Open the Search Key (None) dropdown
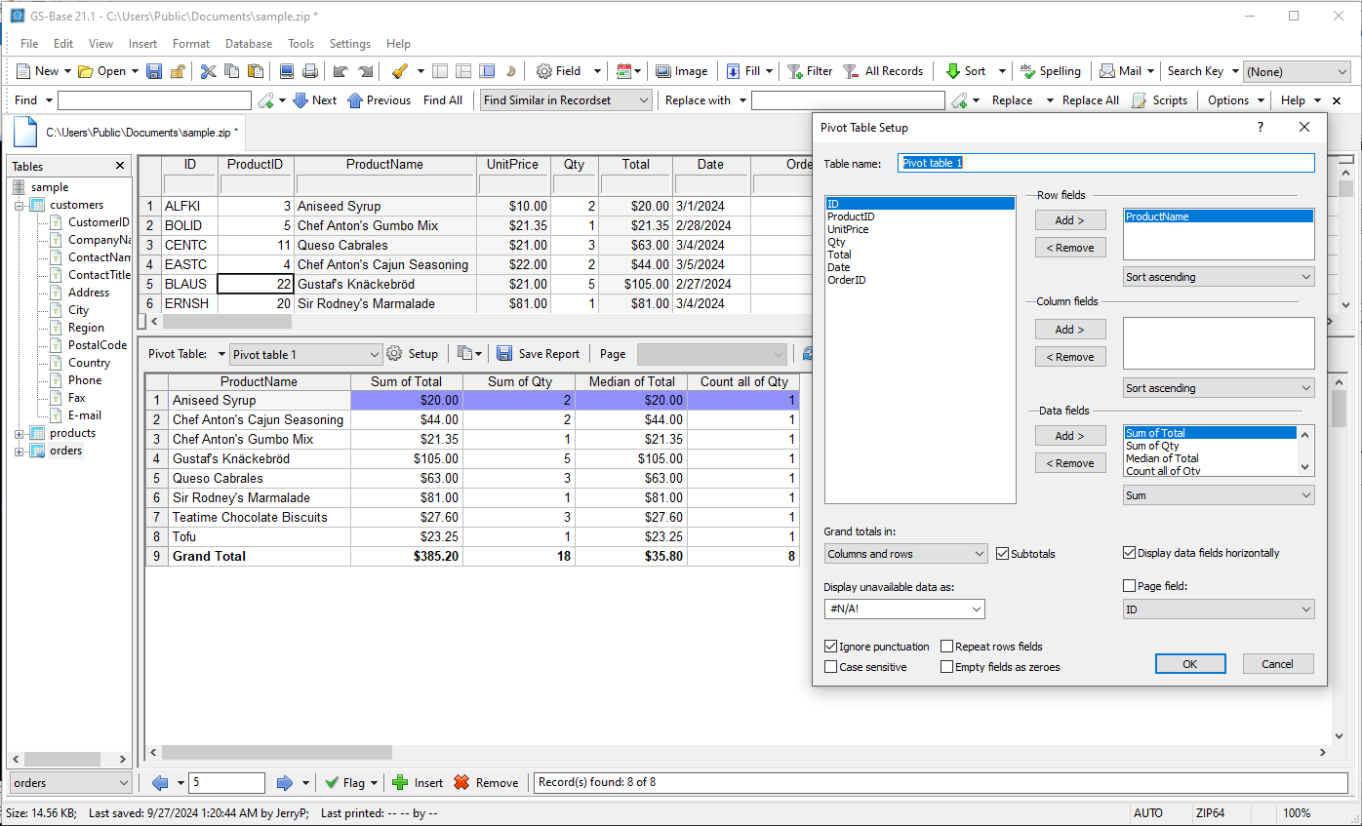Viewport: 1362px width, 826px height. click(x=1297, y=71)
